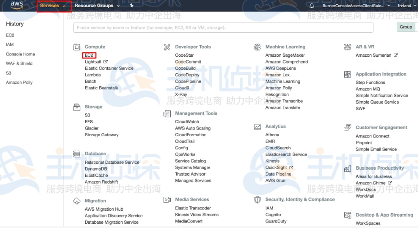Click the Migration cloud icon

coord(77,201)
